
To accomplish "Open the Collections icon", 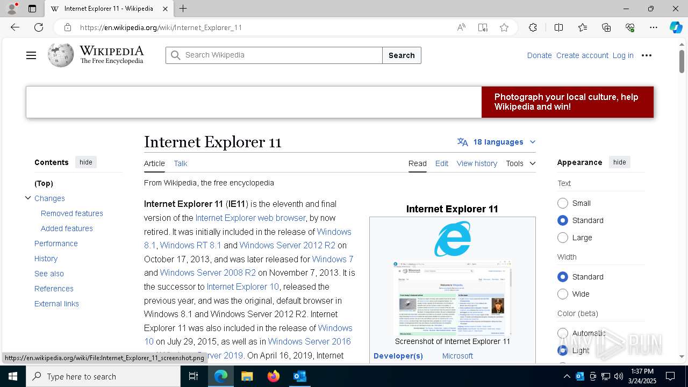I will pos(606,27).
